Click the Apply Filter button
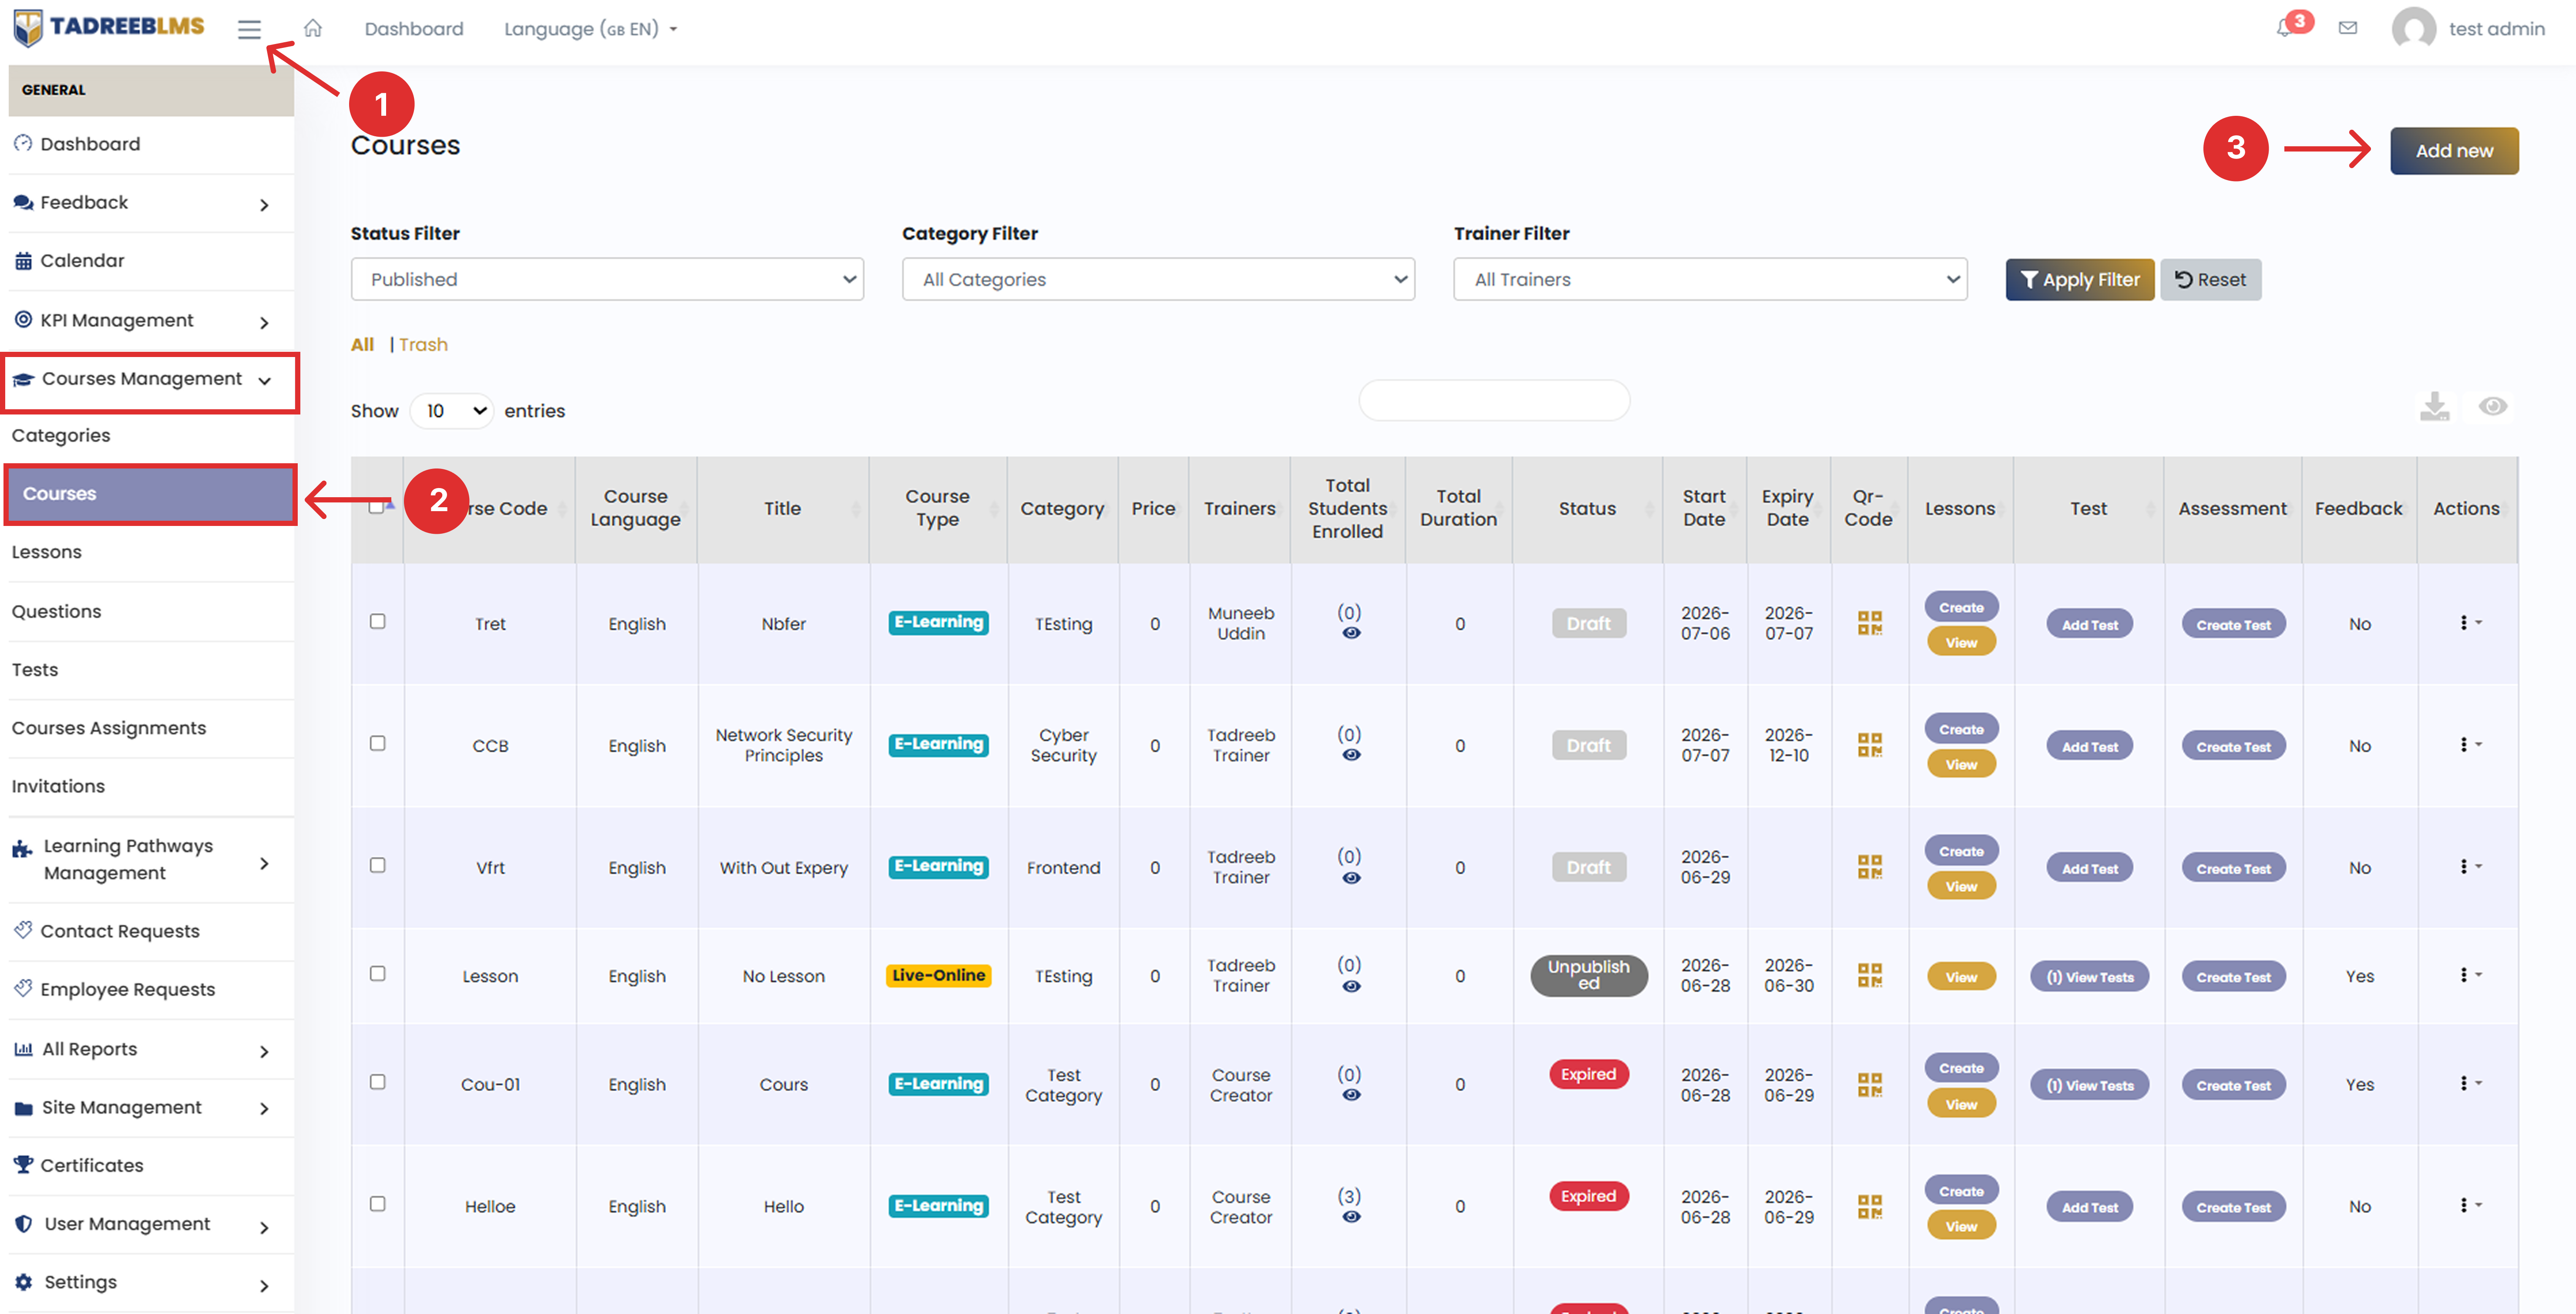2576x1314 pixels. click(x=2080, y=280)
